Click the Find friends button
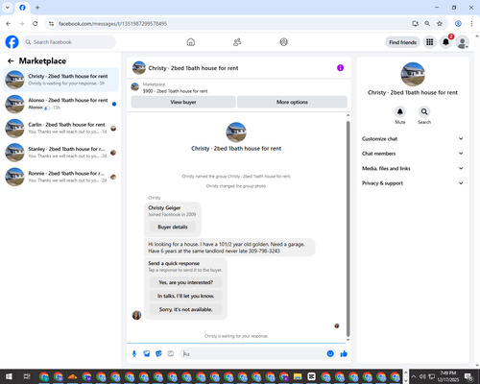The height and width of the screenshot is (384, 480). [x=402, y=42]
